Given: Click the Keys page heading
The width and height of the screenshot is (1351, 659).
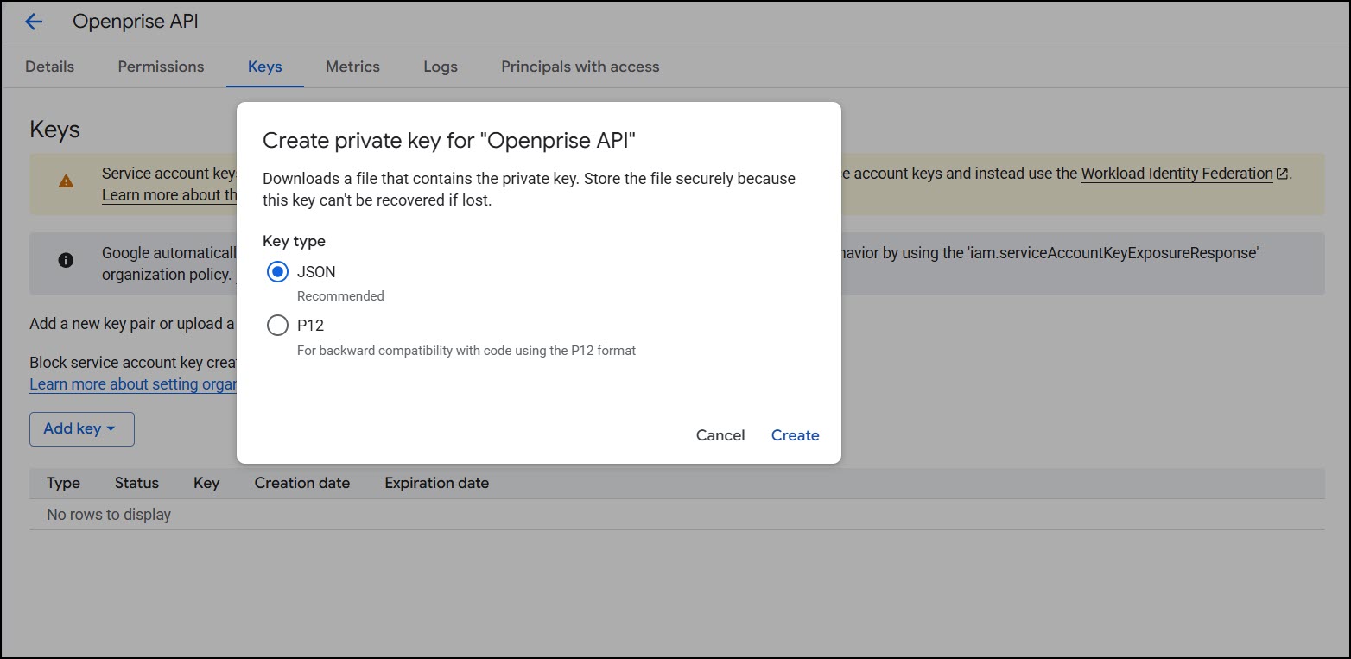Looking at the screenshot, I should [x=55, y=130].
